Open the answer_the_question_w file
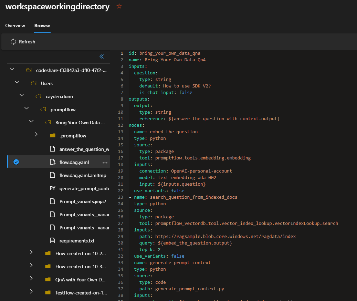 pyautogui.click(x=84, y=149)
